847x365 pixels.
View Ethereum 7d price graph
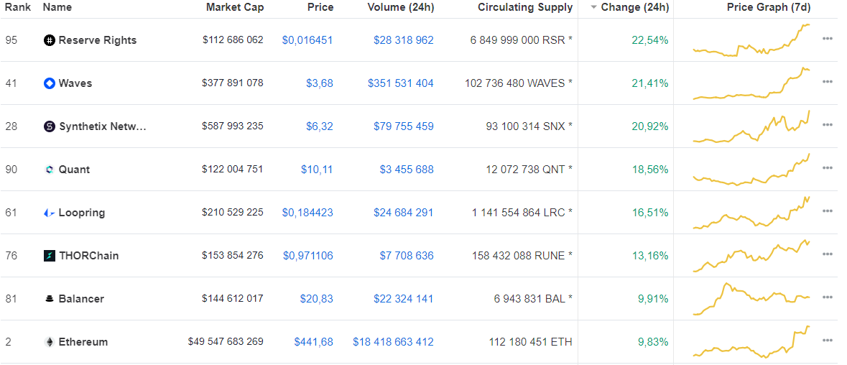click(x=751, y=342)
